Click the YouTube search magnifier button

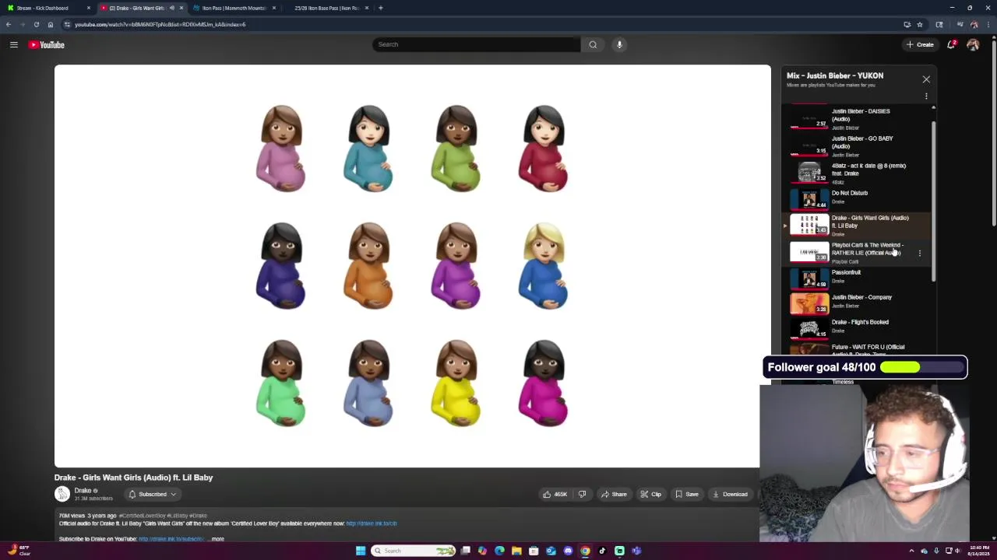coord(593,44)
